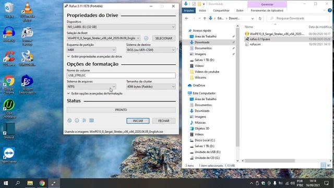This screenshot has width=334, height=188.
Task: Click the PRONTO status progress bar
Action: coord(121,110)
